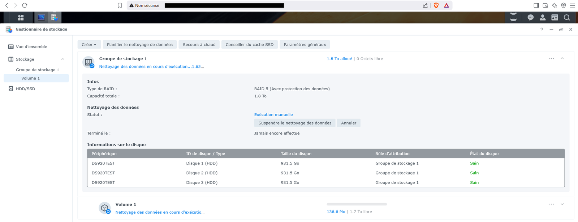Open the Brave Wallet icon
Image resolution: width=578 pixels, height=222 pixels.
[545, 5]
